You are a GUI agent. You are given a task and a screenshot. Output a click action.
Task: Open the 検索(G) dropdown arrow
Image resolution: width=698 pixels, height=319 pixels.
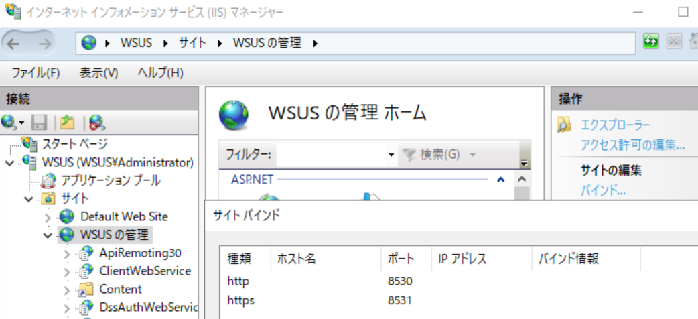click(473, 155)
